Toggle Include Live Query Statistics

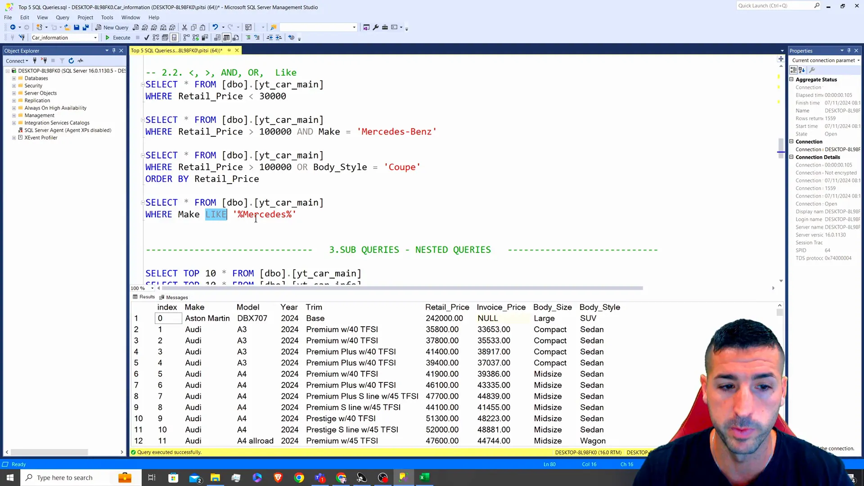tap(196, 38)
